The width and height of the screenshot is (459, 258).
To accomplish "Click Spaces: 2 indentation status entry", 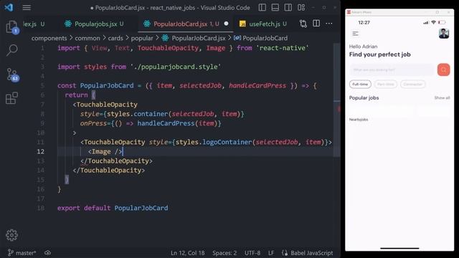I will click(224, 253).
